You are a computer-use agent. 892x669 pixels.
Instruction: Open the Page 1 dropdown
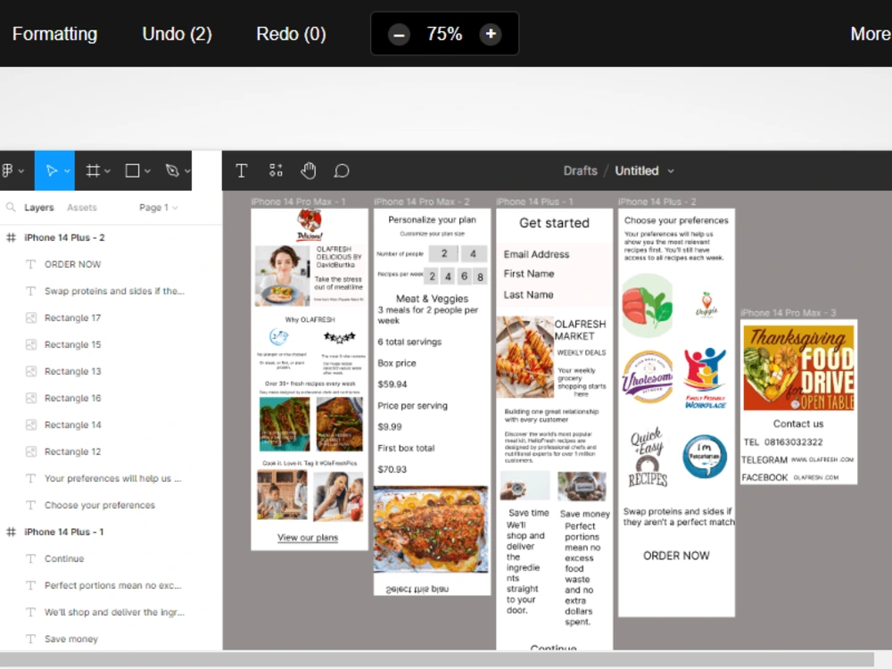tap(159, 208)
